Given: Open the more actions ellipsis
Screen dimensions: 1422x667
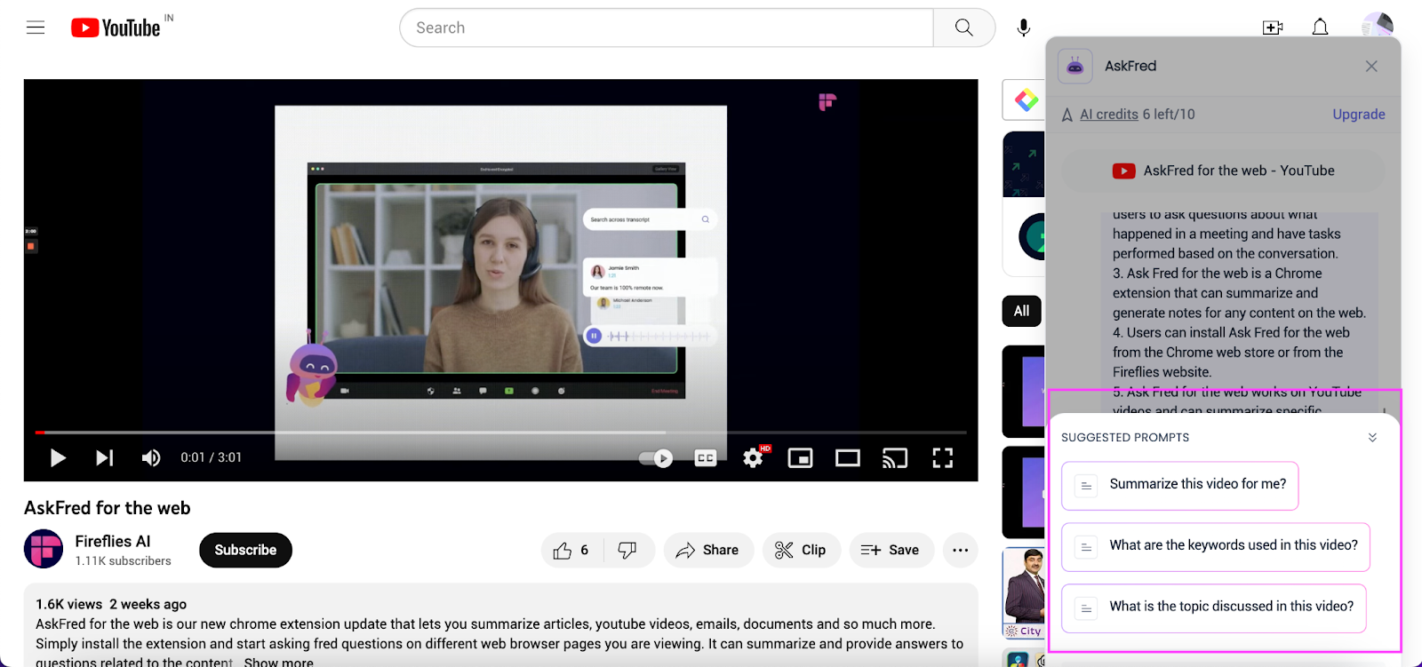Looking at the screenshot, I should click(961, 551).
